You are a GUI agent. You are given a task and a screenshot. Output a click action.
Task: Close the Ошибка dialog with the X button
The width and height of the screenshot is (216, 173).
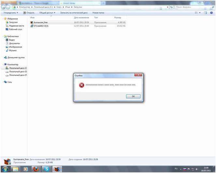pyautogui.click(x=139, y=75)
